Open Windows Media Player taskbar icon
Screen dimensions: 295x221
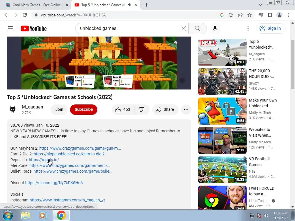click(43, 216)
